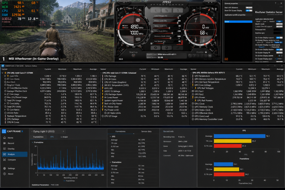Image resolution: width=285 pixels, height=190 pixels.
Task: Select Frametimes chart tab in CapFrameX
Action: [38, 137]
